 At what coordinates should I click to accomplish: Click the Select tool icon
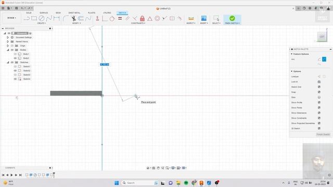point(216,18)
